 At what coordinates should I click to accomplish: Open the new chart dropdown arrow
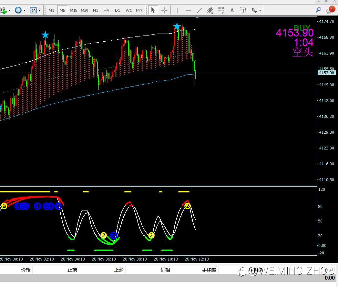tap(9, 10)
